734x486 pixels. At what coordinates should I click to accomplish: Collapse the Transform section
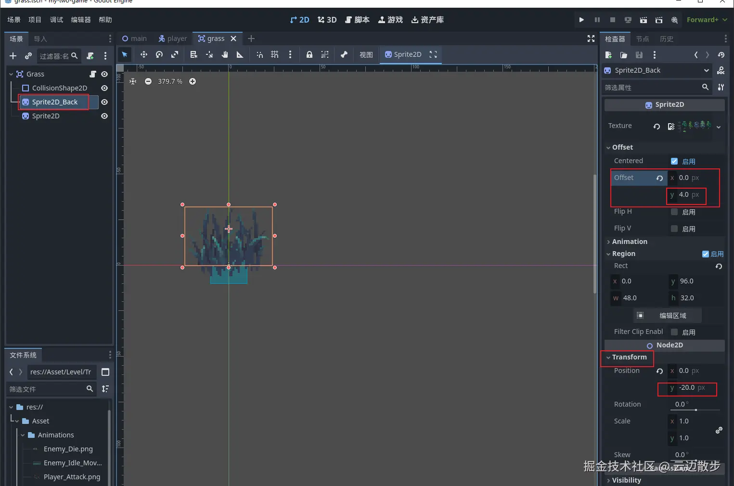click(x=629, y=357)
